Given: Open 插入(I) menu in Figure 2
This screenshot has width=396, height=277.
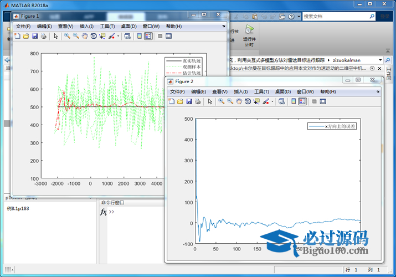Looking at the screenshot, I should tap(241, 91).
